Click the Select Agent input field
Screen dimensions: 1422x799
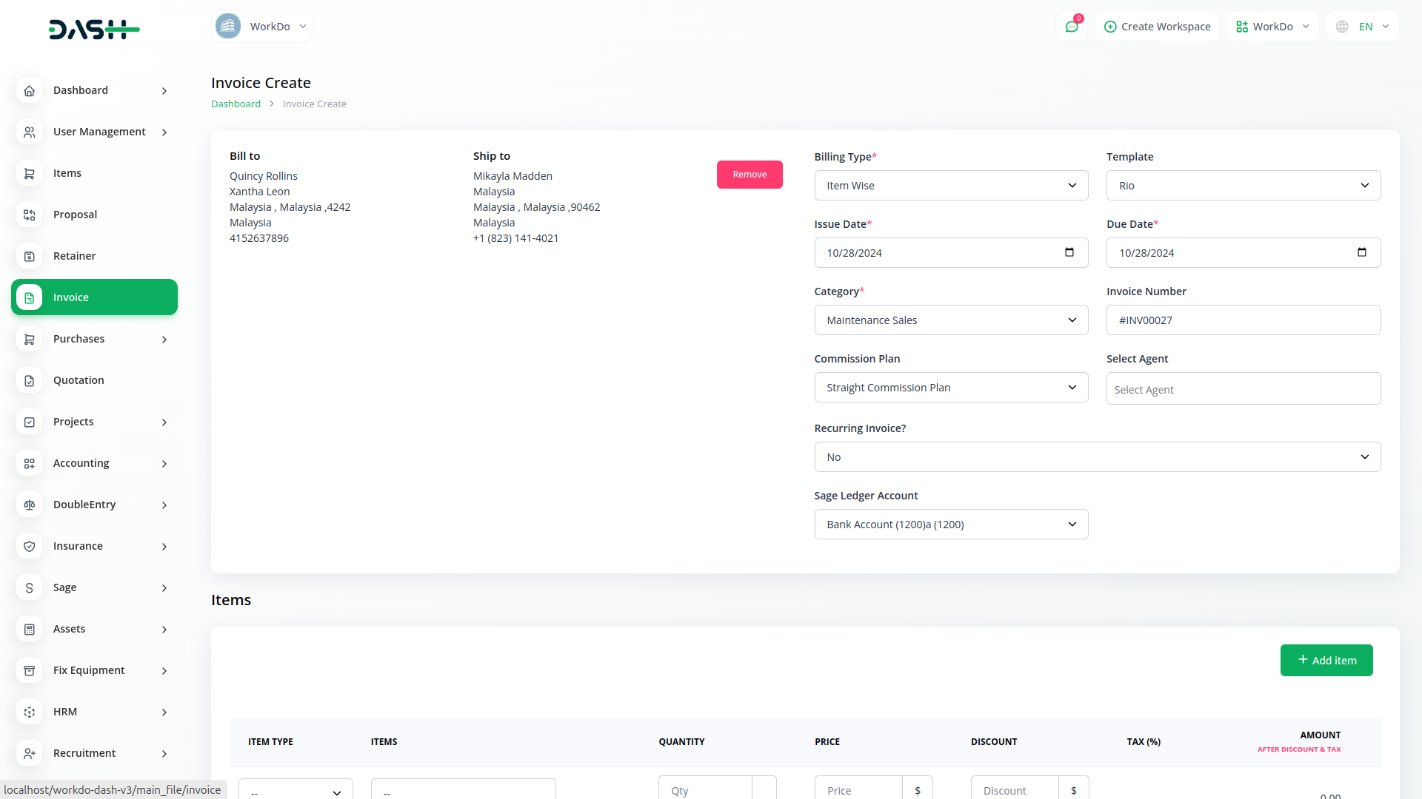tap(1243, 389)
